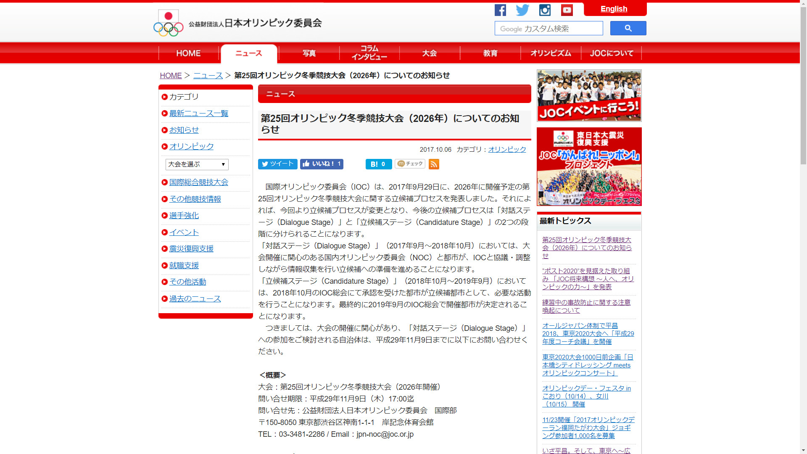The height and width of the screenshot is (454, 807).
Task: Click the Twitter bird icon
Action: [522, 10]
